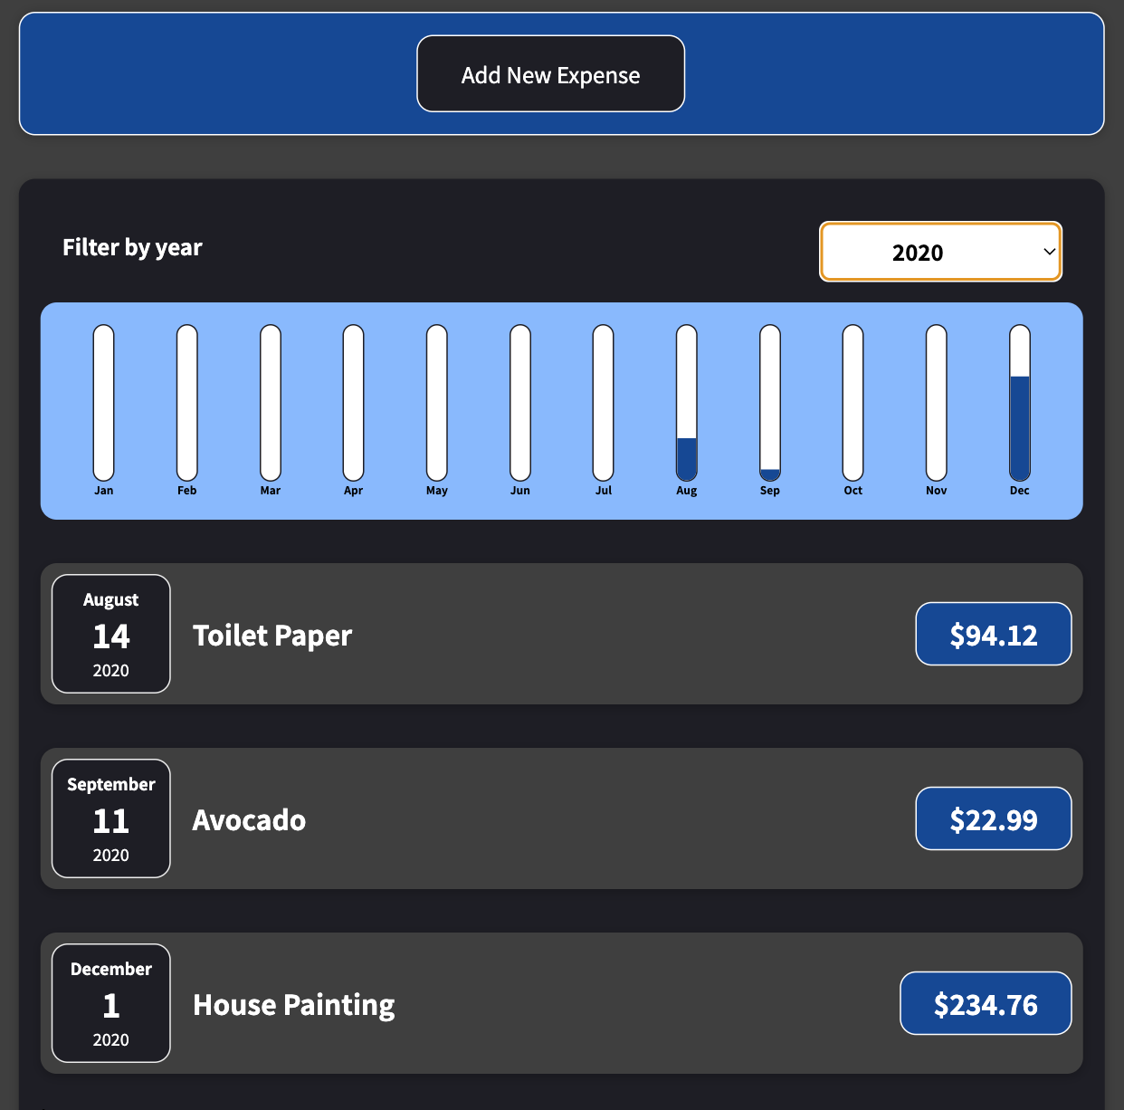Click the August 14 date card

tap(110, 634)
